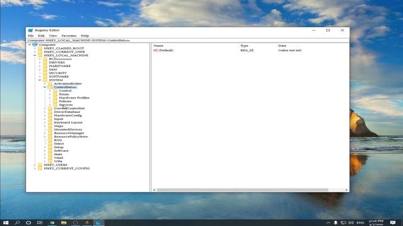Click the taskbar Search icon

pyautogui.click(x=17, y=223)
